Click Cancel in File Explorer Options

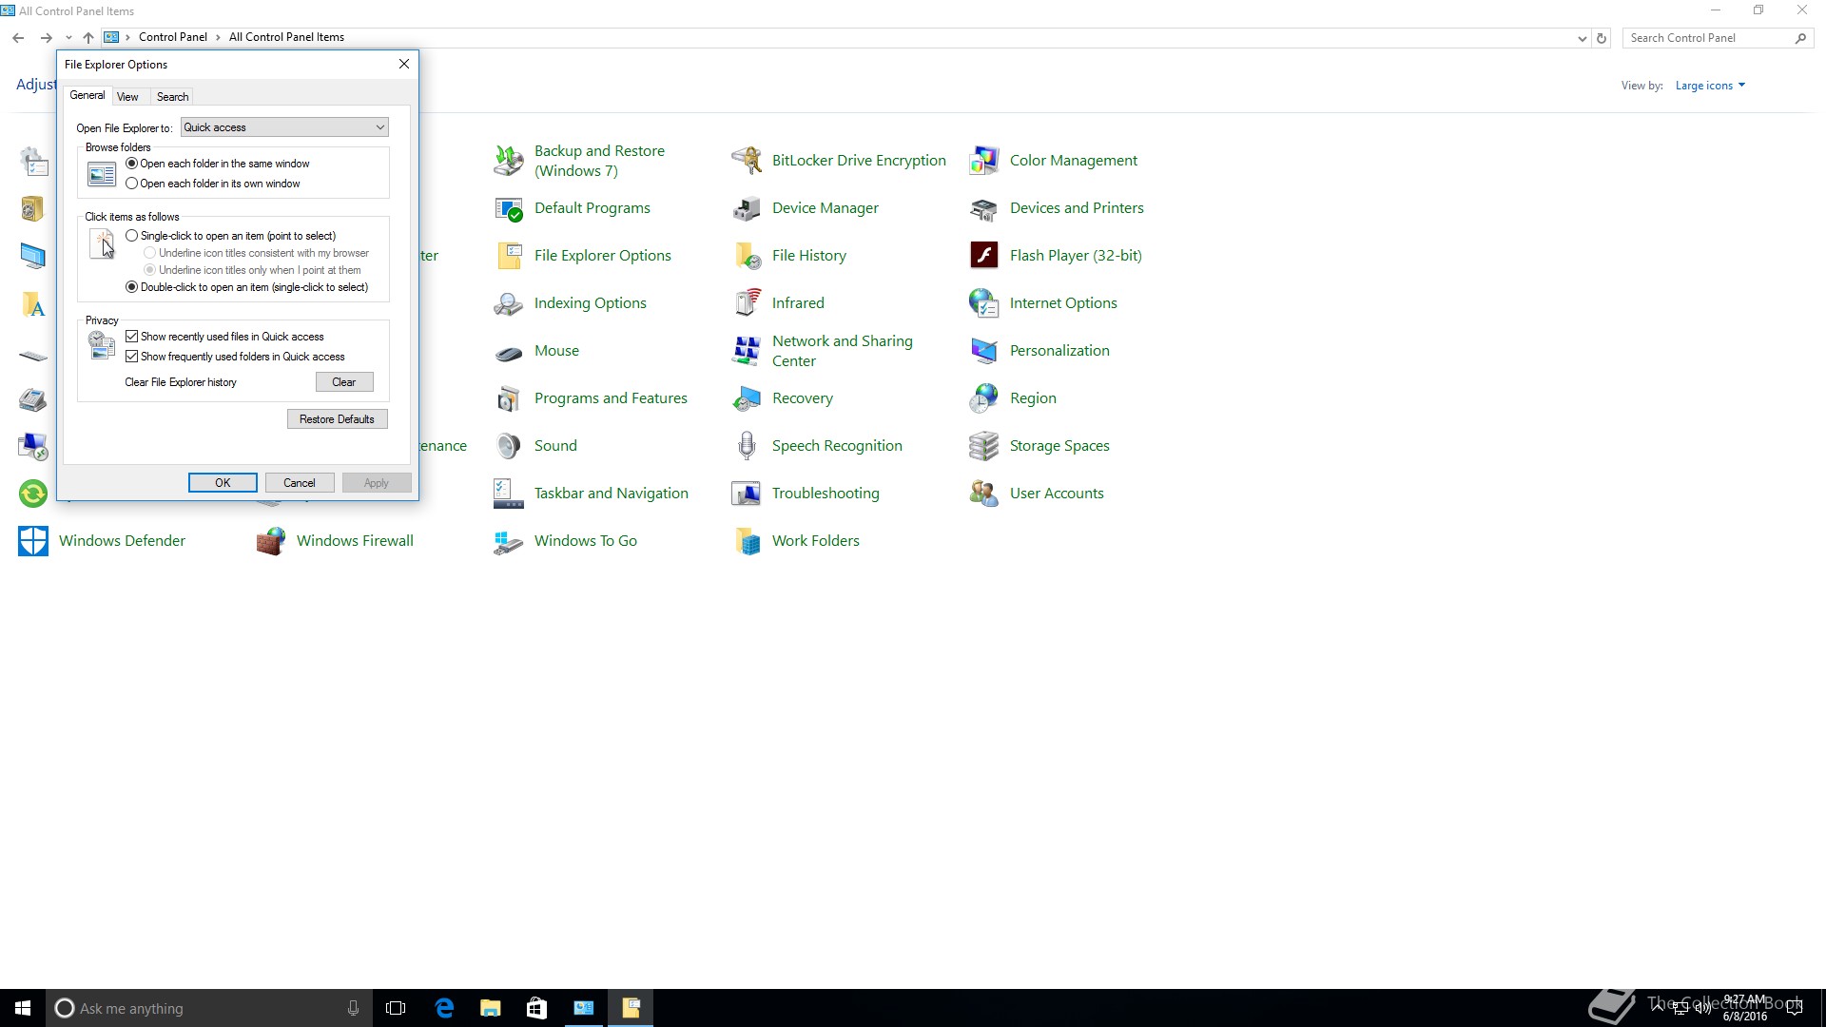click(x=300, y=483)
